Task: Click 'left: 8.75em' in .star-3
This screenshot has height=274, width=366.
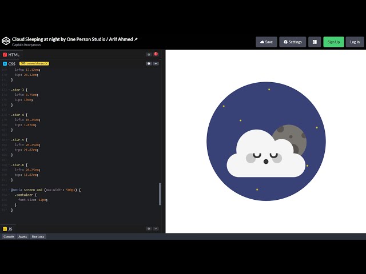Action: [x=26, y=95]
